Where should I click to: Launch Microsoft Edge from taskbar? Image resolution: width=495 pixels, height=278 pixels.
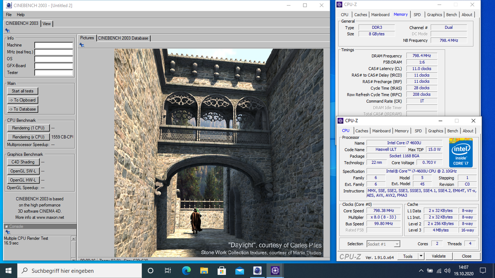tap(186, 271)
